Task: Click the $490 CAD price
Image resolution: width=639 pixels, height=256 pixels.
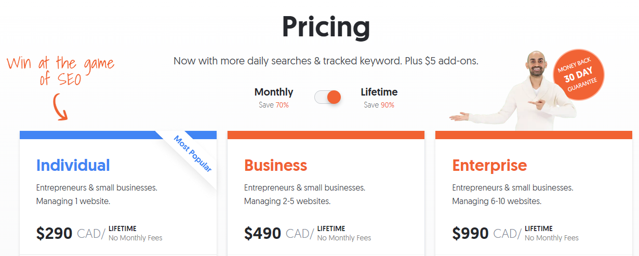Action: tap(279, 233)
